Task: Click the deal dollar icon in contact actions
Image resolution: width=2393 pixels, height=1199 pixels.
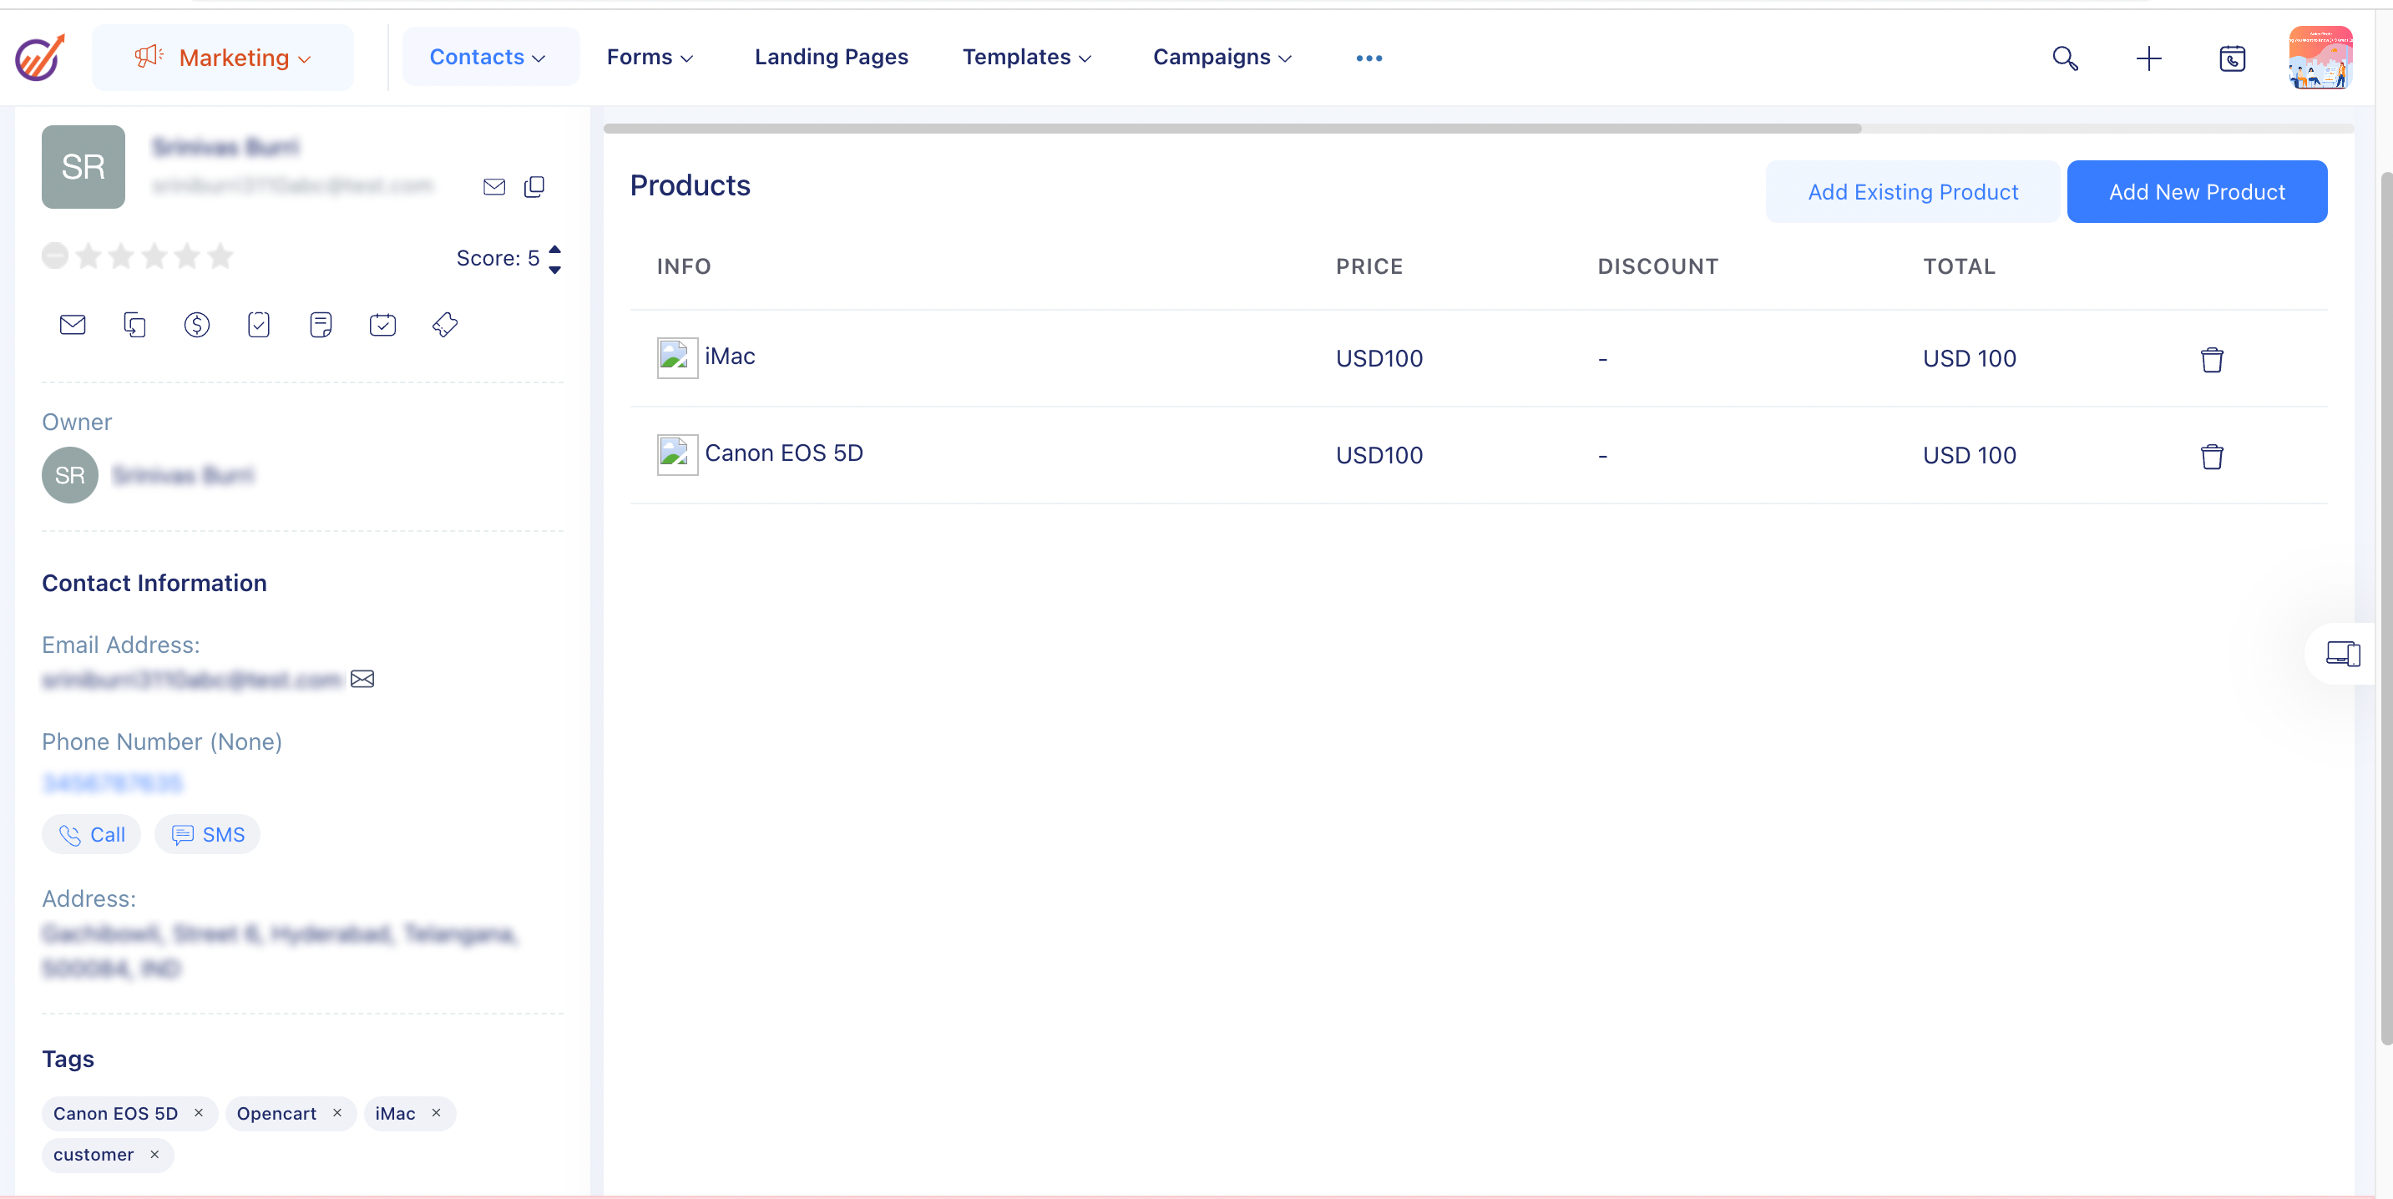Action: 196,325
